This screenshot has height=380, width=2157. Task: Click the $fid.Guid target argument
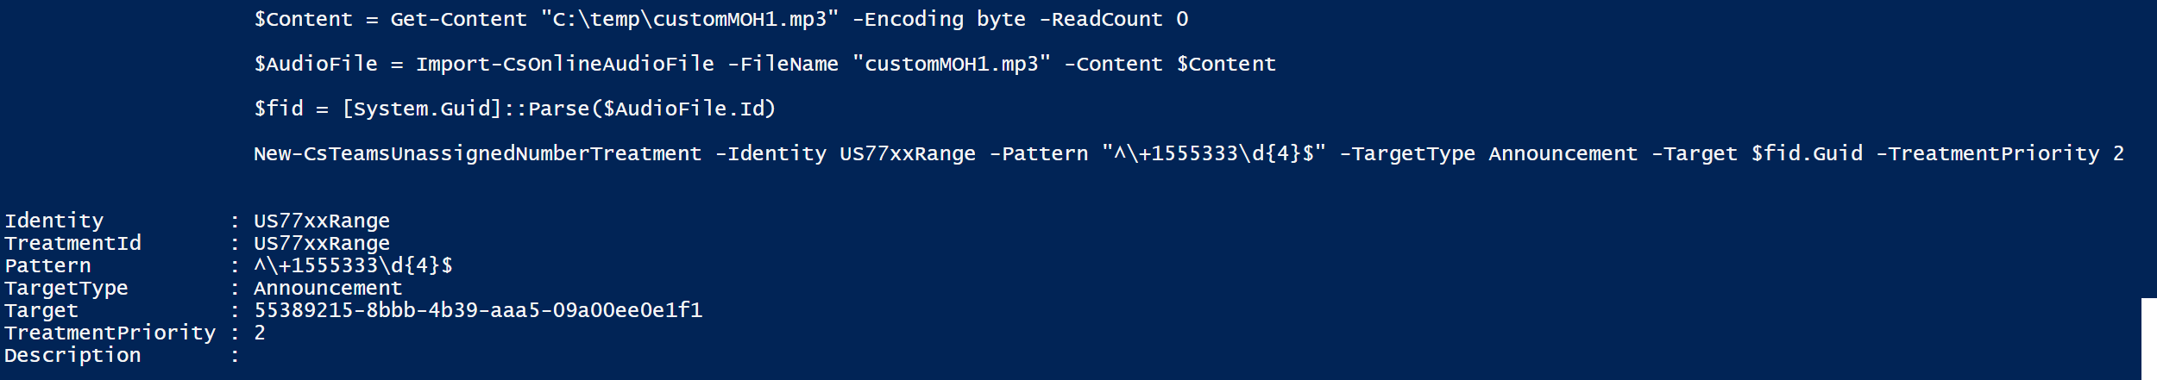1807,153
